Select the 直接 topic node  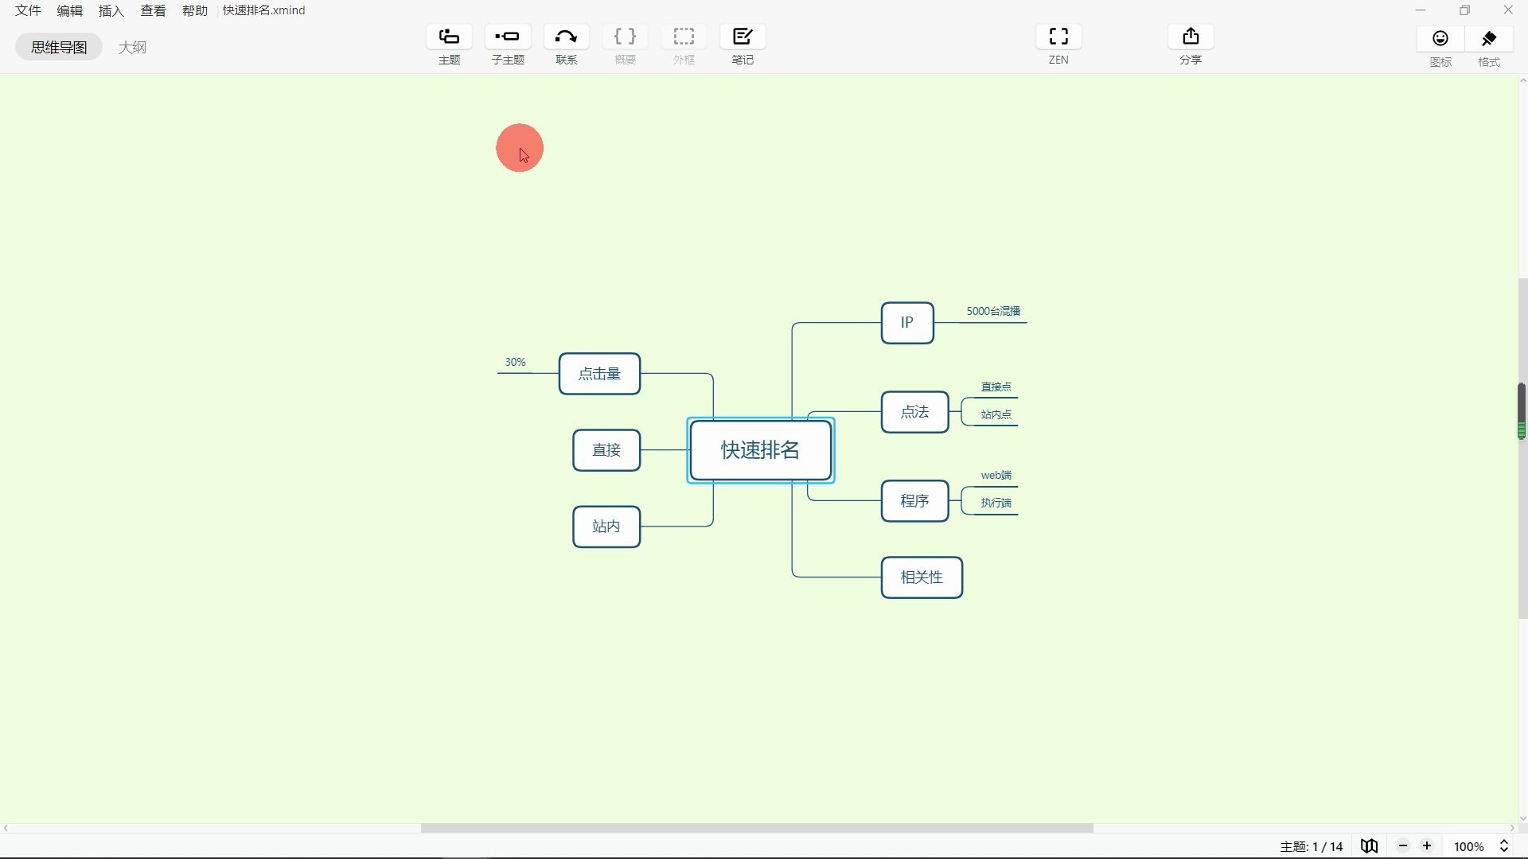tap(606, 450)
